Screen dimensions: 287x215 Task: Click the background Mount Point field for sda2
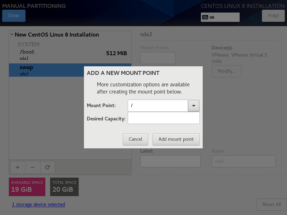pos(158,58)
